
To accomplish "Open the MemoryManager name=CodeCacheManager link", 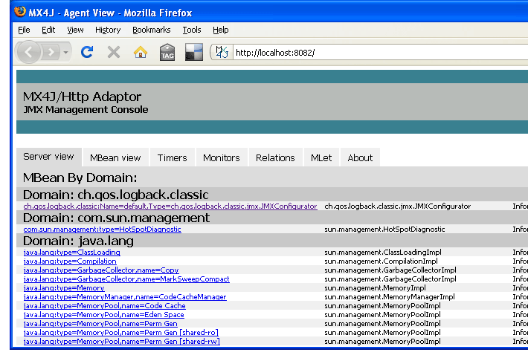I will pyautogui.click(x=125, y=297).
